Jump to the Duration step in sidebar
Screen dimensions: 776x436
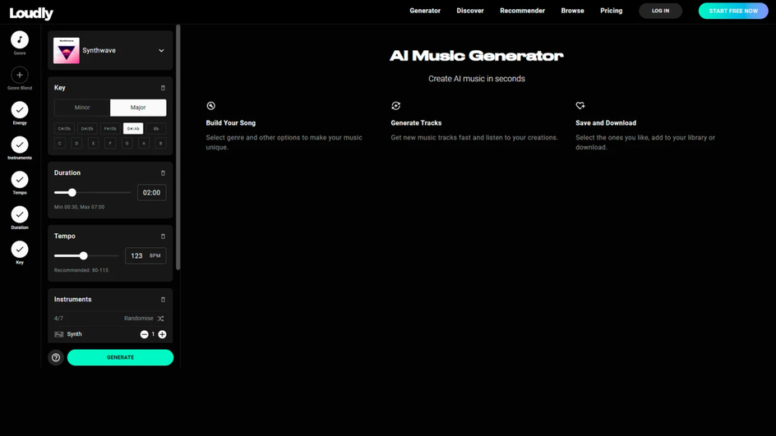pos(20,214)
